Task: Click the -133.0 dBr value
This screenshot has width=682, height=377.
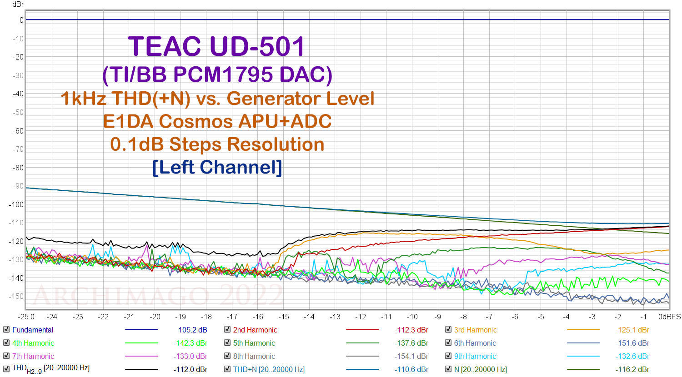Action: click(191, 357)
